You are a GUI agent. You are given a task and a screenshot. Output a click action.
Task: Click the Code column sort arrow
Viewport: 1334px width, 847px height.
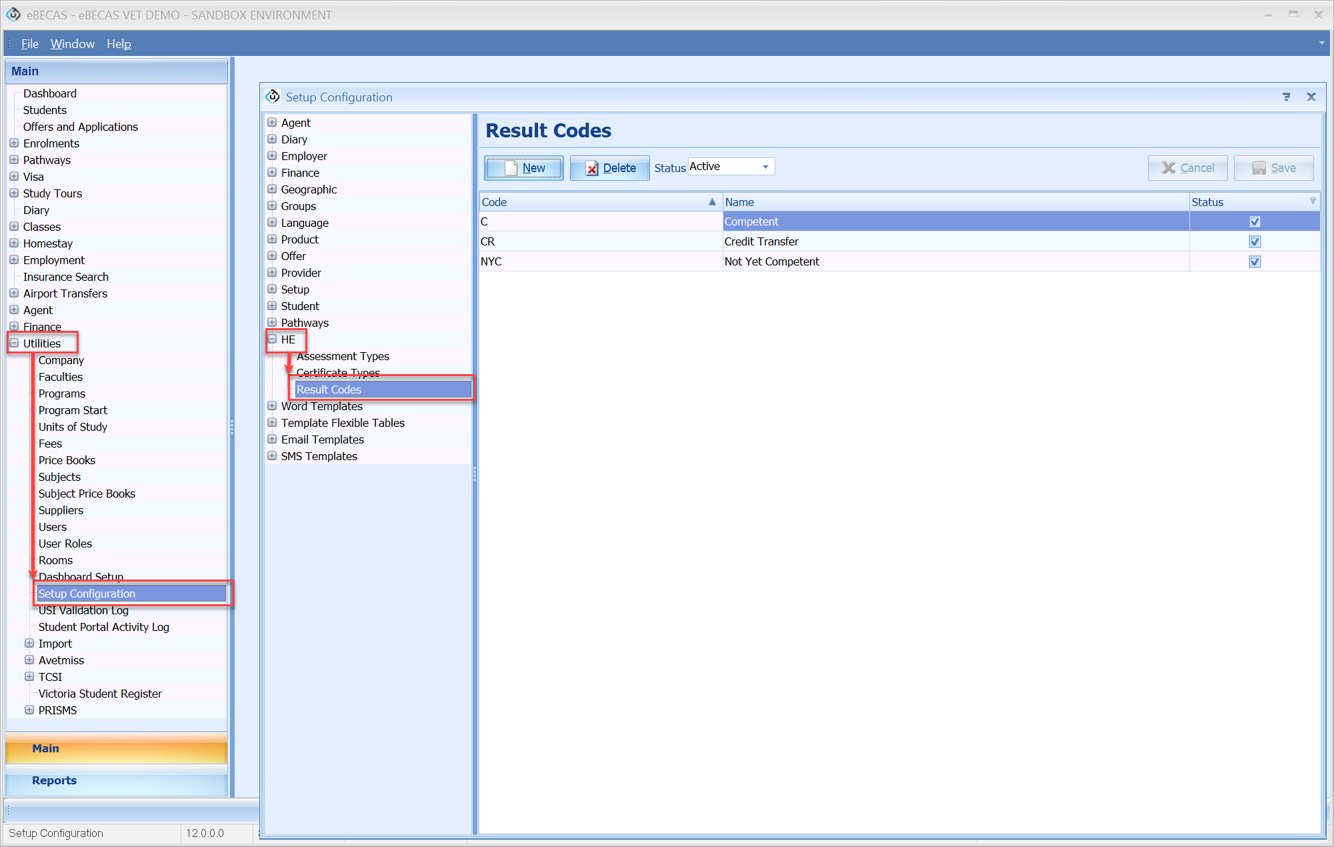tap(712, 201)
